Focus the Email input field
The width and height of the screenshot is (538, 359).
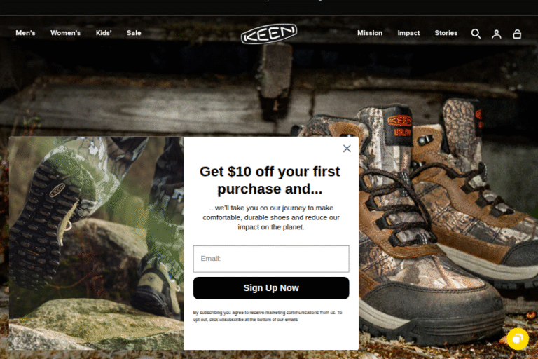[271, 259]
